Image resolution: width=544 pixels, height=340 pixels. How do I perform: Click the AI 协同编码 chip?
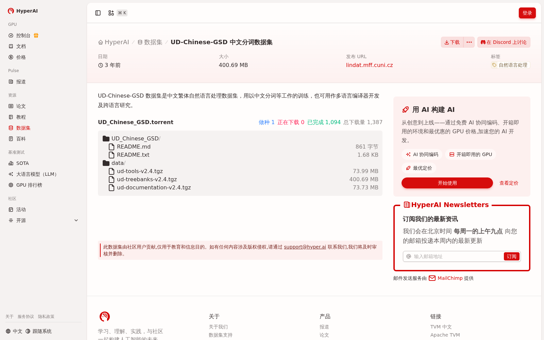click(422, 154)
